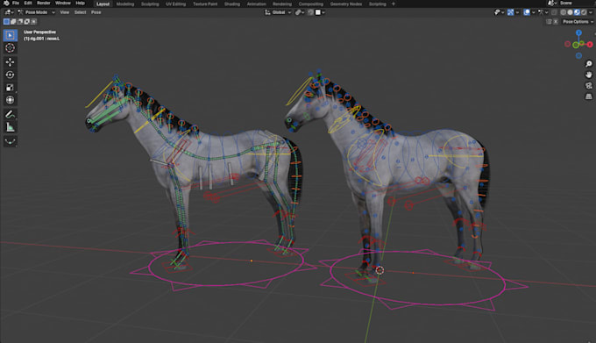The width and height of the screenshot is (596, 343).
Task: Switch to the Modeling workspace tab
Action: tap(125, 4)
